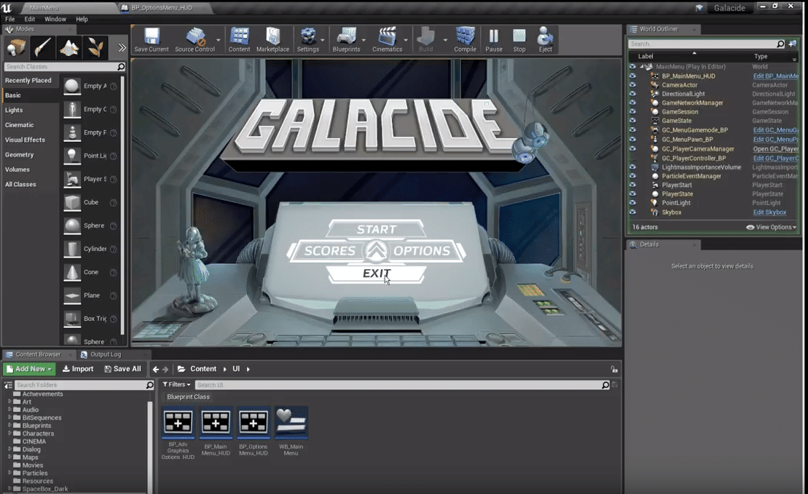Viewport: 808px width, 494px height.
Task: Open Source Control from the toolbar
Action: pos(195,39)
